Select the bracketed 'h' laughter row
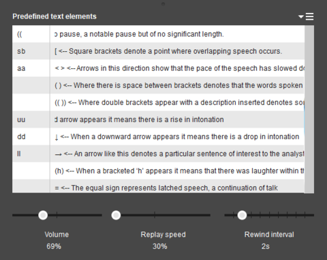The image size is (327, 260). (x=158, y=171)
